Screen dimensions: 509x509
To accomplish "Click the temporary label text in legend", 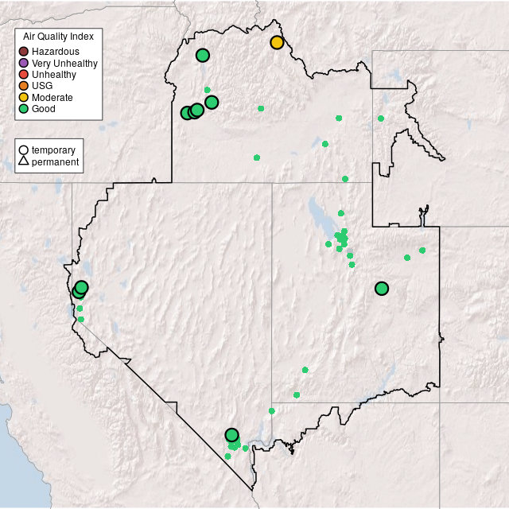I will click(x=53, y=150).
